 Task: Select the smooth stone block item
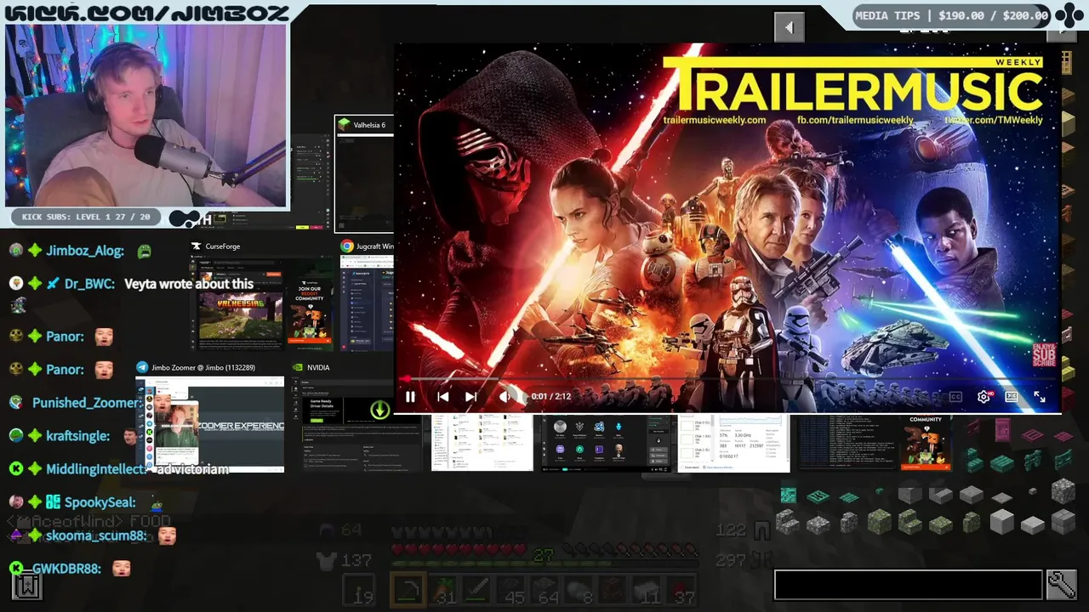(1002, 522)
